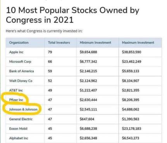Open the Microsoft Corp entry
167x143 pixels.
[20, 62]
